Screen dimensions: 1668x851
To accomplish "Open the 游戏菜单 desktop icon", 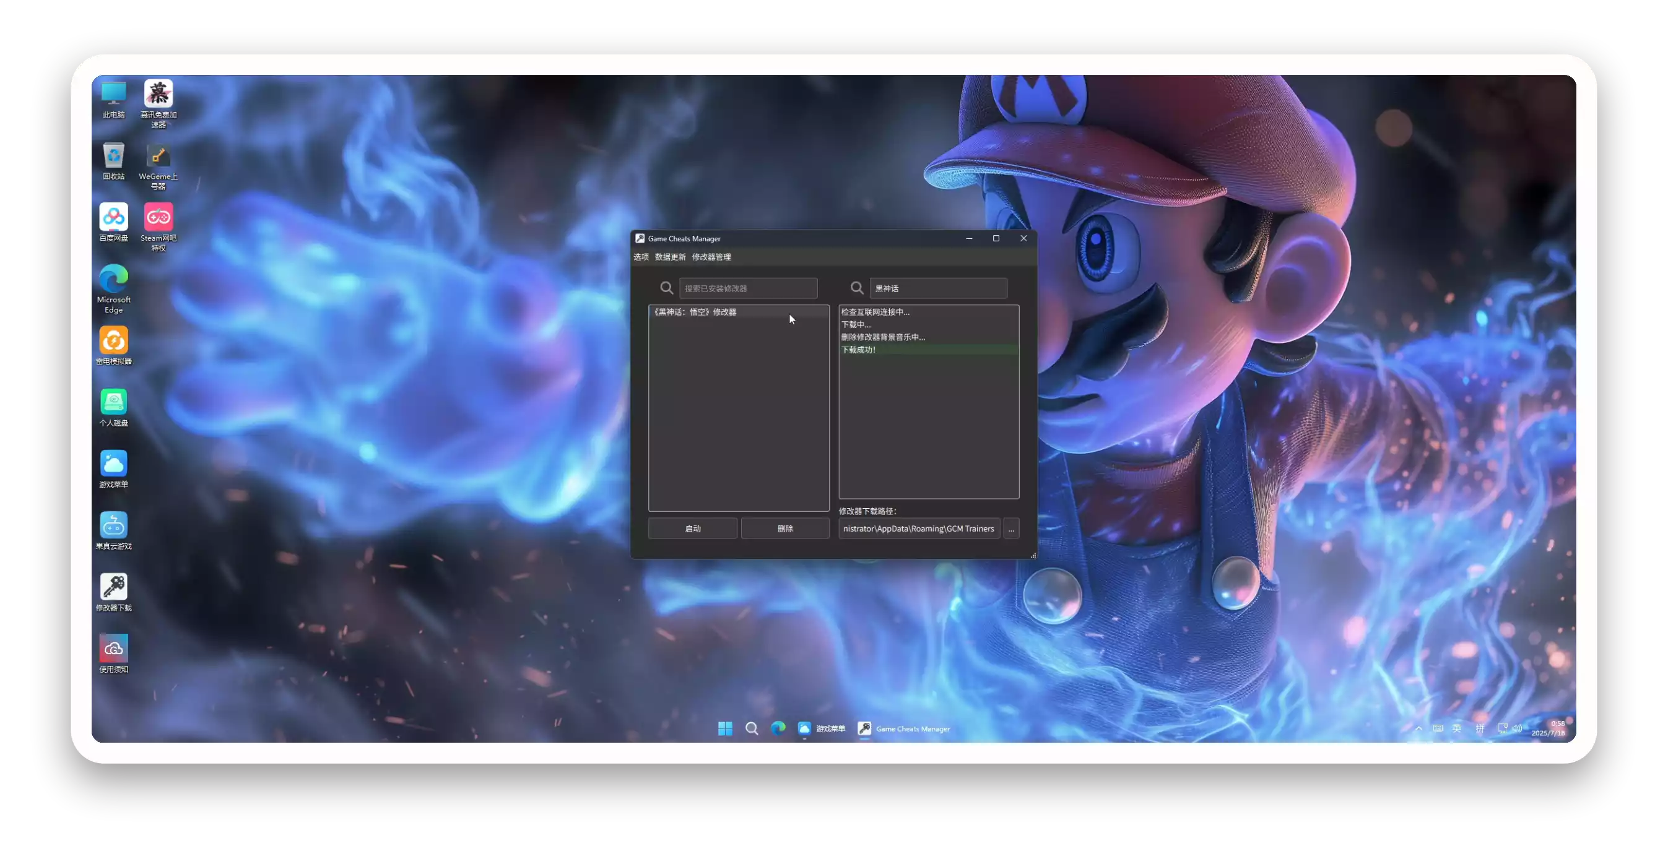I will click(x=113, y=469).
